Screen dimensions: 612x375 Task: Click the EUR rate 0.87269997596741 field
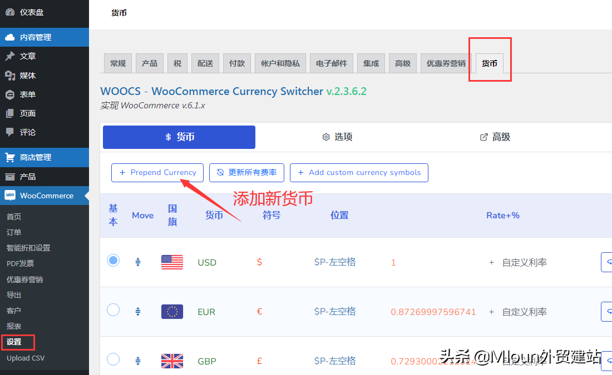click(433, 312)
